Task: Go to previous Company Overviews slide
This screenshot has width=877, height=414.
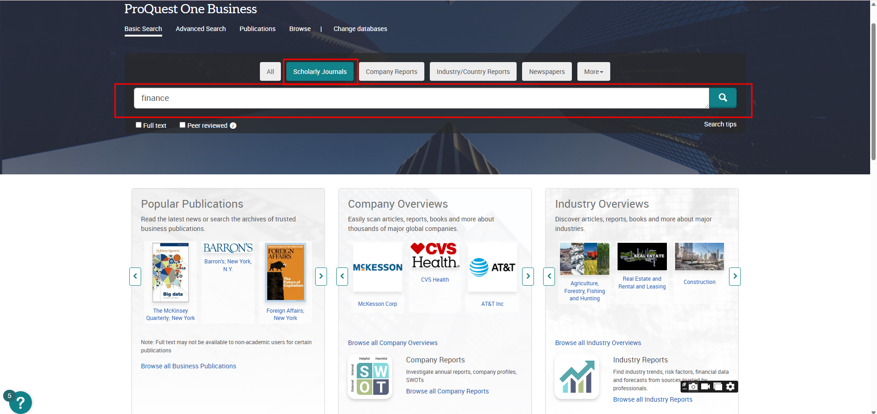Action: tap(342, 276)
